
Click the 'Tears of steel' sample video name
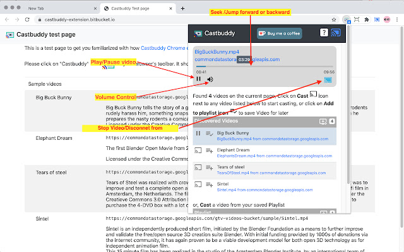click(51, 173)
